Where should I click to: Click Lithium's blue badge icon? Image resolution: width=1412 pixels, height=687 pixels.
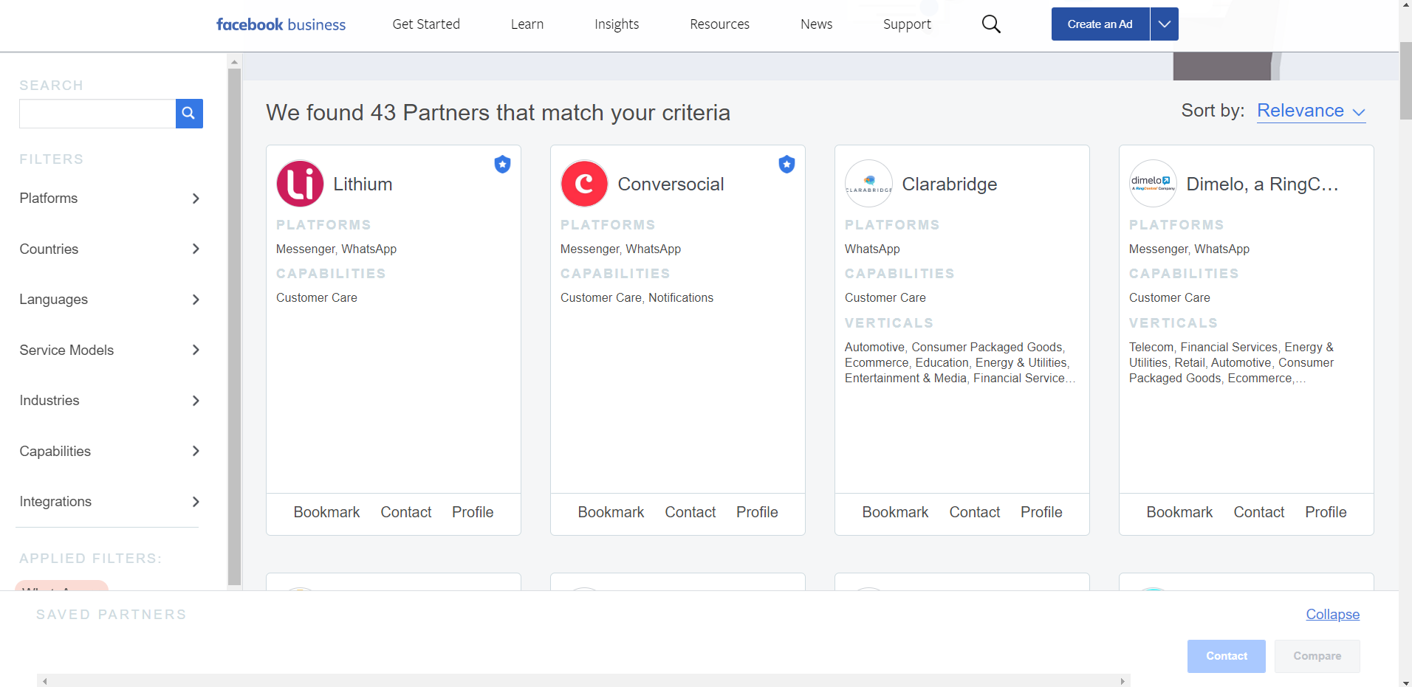point(503,165)
